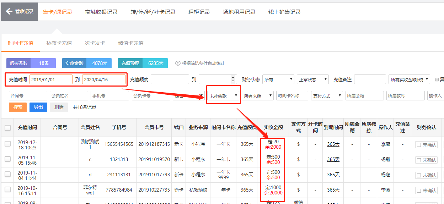Go to 租柜记录 tab
The image size is (444, 204).
(x=199, y=12)
